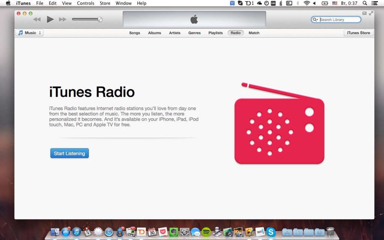This screenshot has height=240, width=384.
Task: Switch to the Artists tab
Action: pyautogui.click(x=175, y=33)
